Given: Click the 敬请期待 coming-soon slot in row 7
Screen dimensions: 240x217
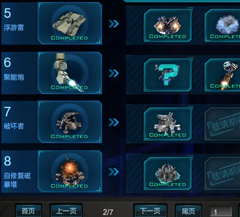Looking at the screenshot, I should pos(222,124).
